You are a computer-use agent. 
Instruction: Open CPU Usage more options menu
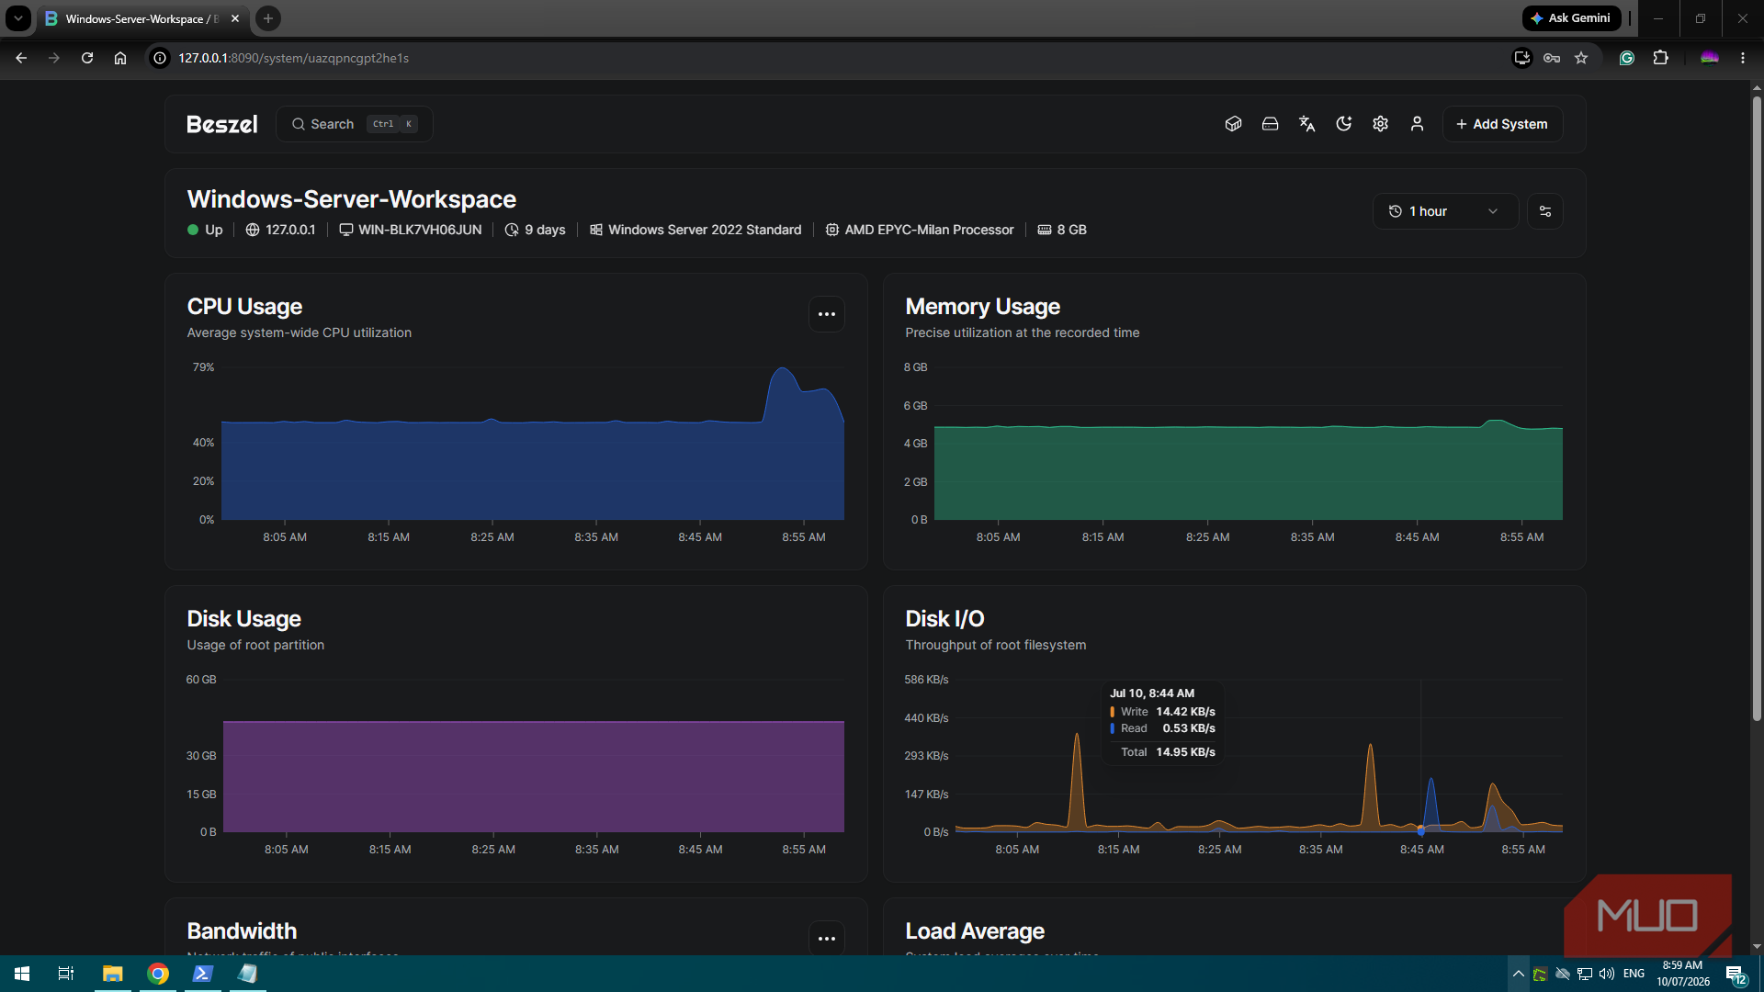tap(827, 314)
